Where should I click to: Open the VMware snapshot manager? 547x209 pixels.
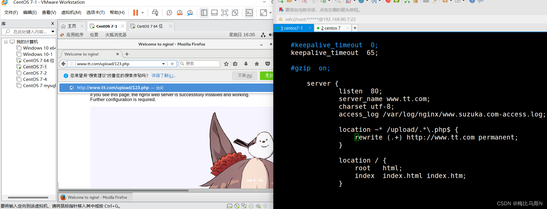point(190,13)
